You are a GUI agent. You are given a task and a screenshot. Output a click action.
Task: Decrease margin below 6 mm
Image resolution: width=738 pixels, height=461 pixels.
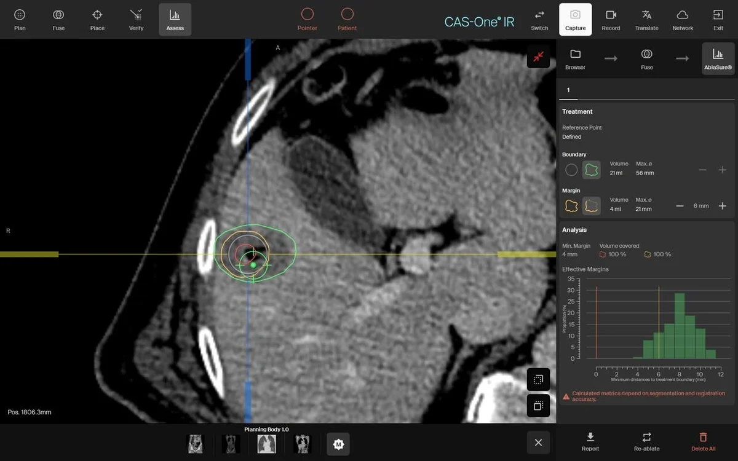coord(680,206)
